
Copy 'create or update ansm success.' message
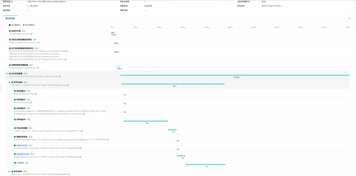39,43
